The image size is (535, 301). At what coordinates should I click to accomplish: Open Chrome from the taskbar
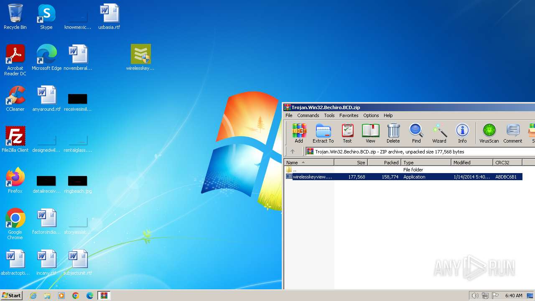point(76,296)
